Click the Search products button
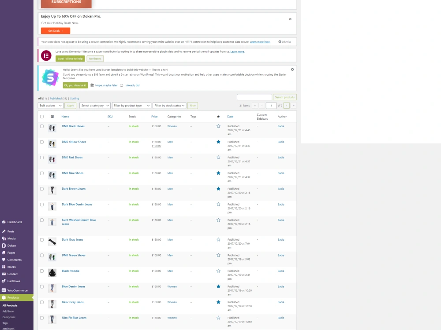Screen dimensions: 441x330 tap(284, 97)
